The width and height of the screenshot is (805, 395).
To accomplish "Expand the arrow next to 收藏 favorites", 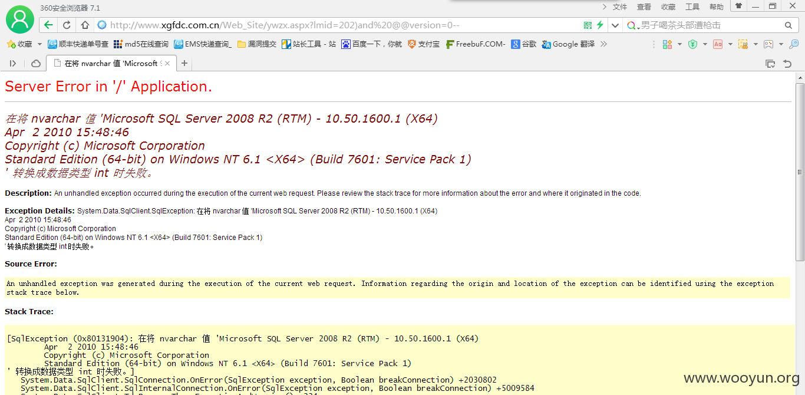I will pos(39,44).
